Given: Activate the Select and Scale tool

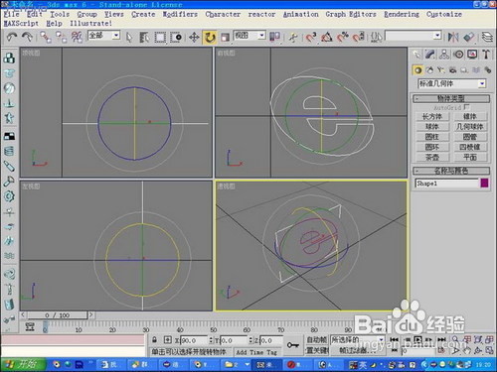Looking at the screenshot, I should click(225, 37).
